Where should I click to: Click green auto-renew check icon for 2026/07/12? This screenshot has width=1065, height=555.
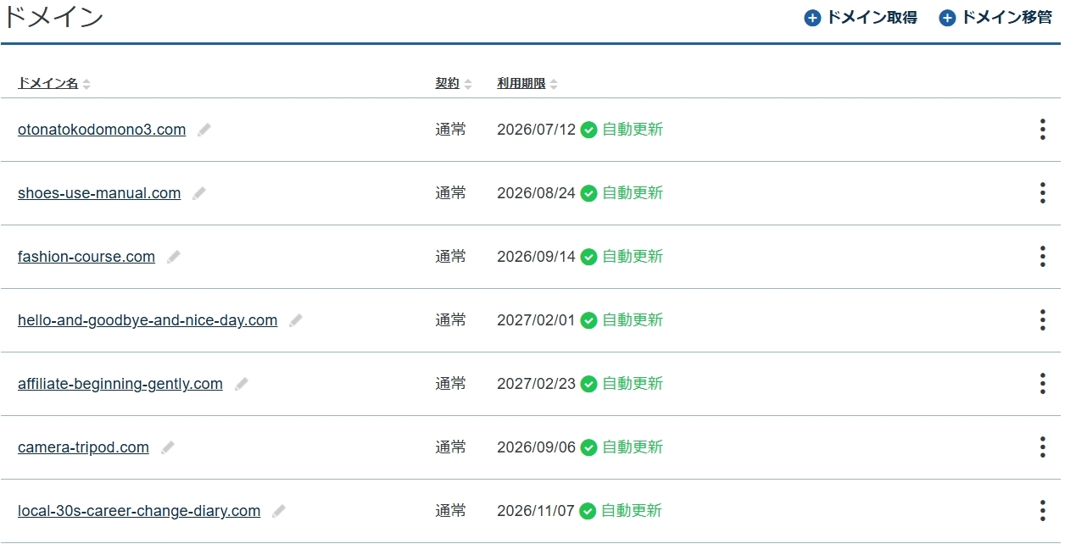(588, 130)
